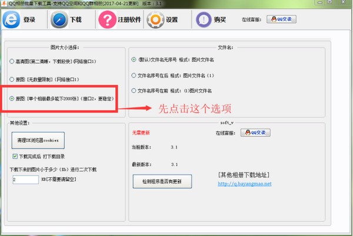353x236 pixels.
Task: Close the QQ相册批量下载工具 window
Action: pos(344,2)
